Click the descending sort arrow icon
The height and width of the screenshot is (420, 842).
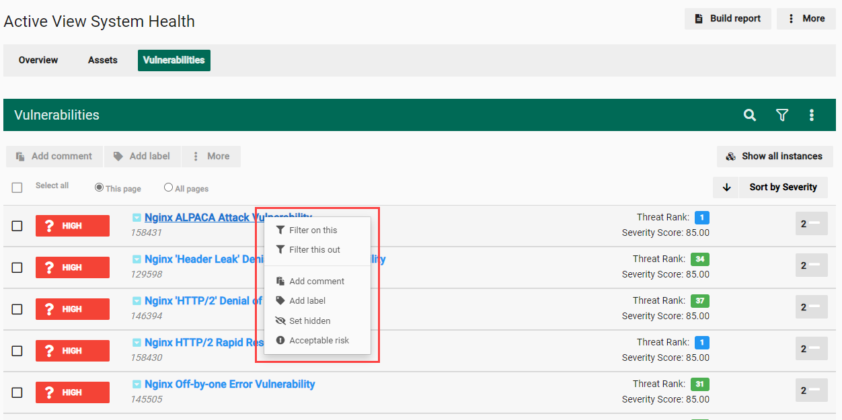click(x=726, y=187)
